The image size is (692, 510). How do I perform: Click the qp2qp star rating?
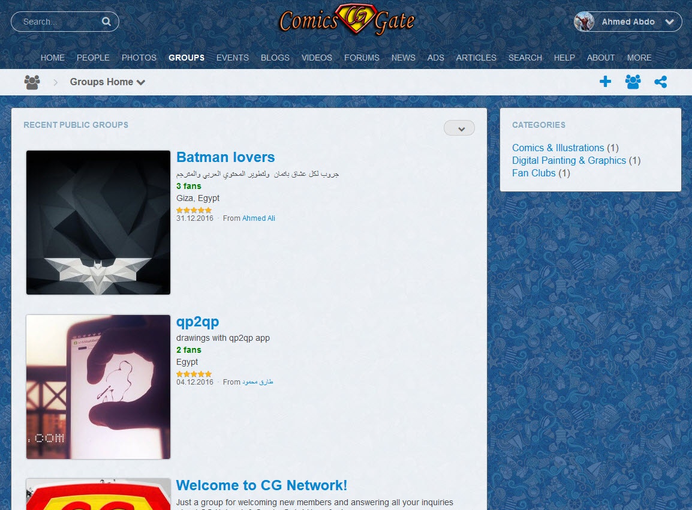click(193, 374)
